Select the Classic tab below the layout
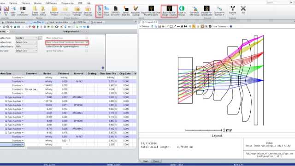The image size is (295, 166). coord(156,161)
